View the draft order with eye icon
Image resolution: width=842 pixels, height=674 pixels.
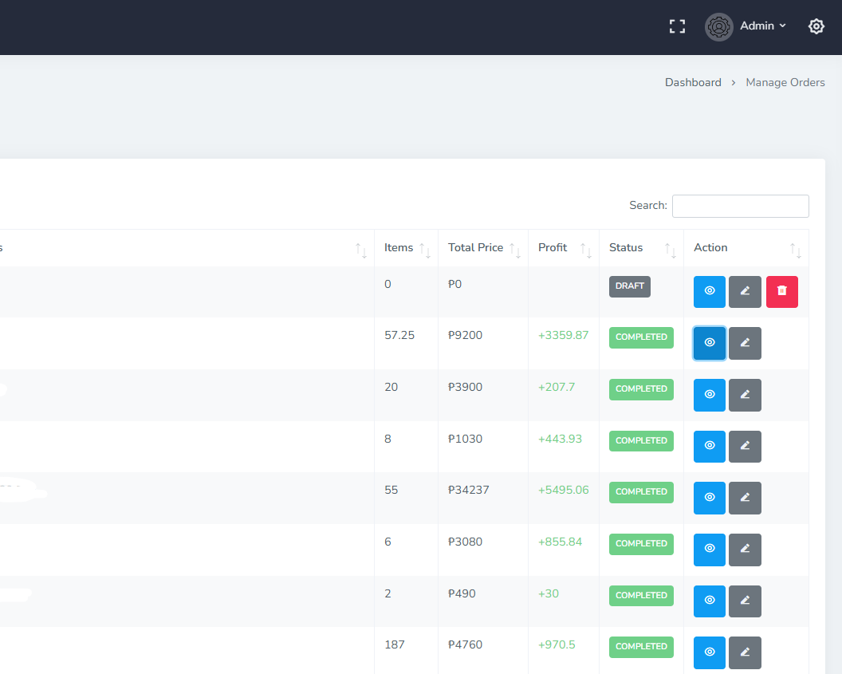pyautogui.click(x=709, y=291)
